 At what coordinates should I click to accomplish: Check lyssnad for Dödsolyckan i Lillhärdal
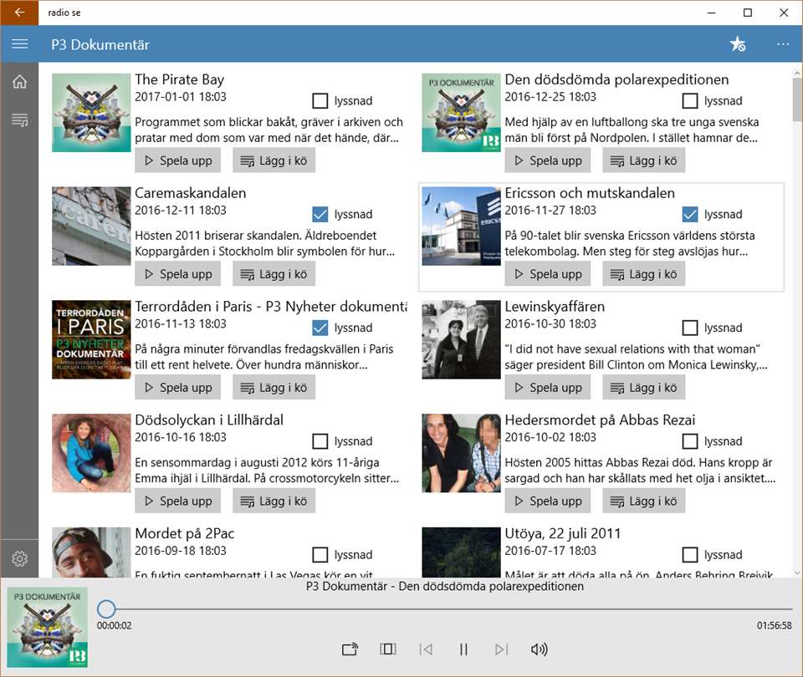[x=320, y=441]
